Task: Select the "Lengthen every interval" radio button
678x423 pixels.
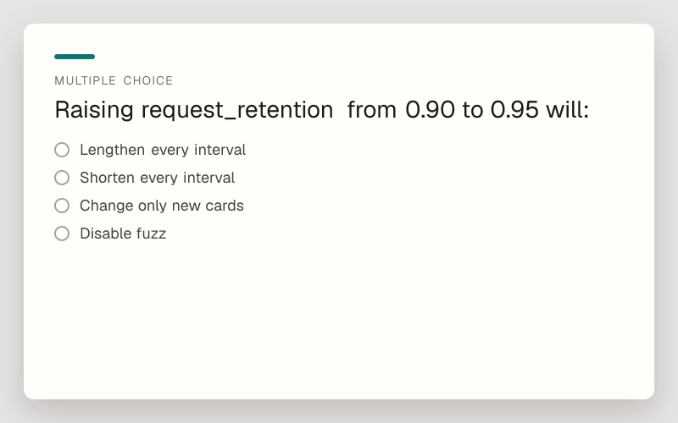Action: 62,150
